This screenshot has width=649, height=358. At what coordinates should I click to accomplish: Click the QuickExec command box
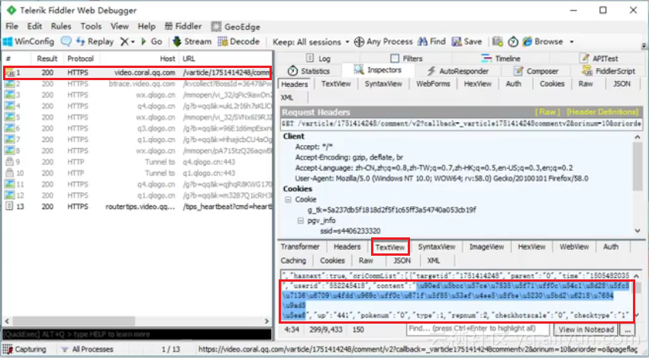pyautogui.click(x=137, y=334)
